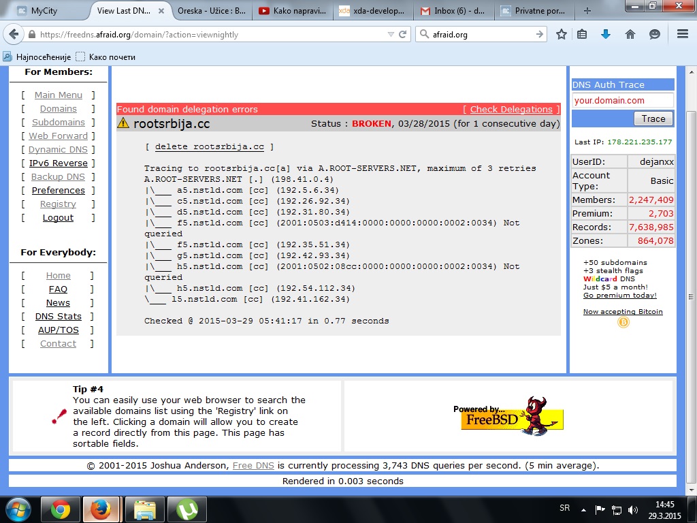Switch to the Oreska - Užice tab
Screen dimensions: 697x523
click(211, 11)
